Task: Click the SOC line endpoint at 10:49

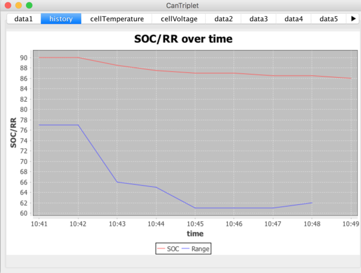Action: pyautogui.click(x=351, y=78)
